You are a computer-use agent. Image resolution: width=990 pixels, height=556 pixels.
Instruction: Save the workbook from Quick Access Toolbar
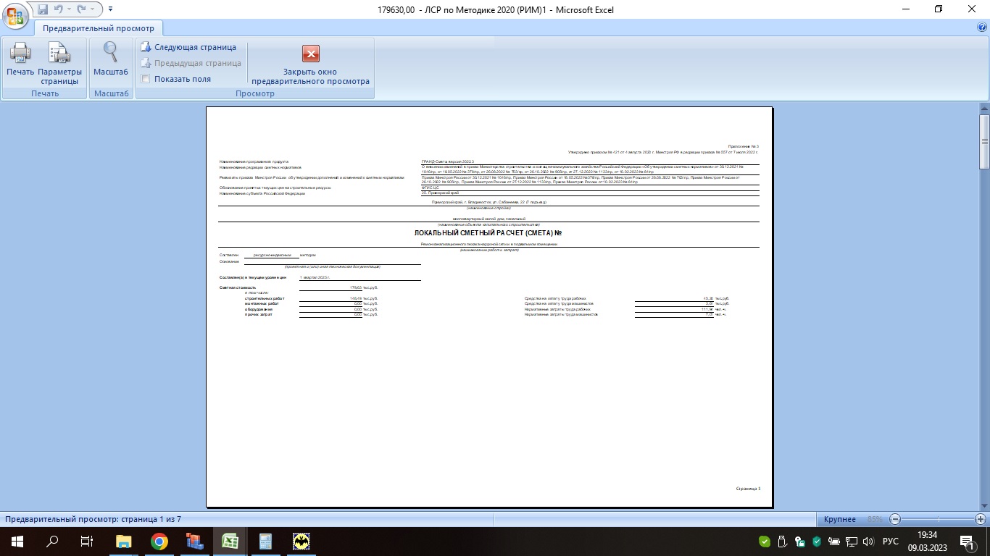(43, 9)
